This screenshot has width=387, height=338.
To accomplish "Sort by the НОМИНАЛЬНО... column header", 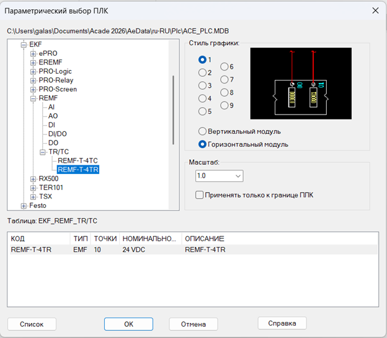I will coord(151,238).
